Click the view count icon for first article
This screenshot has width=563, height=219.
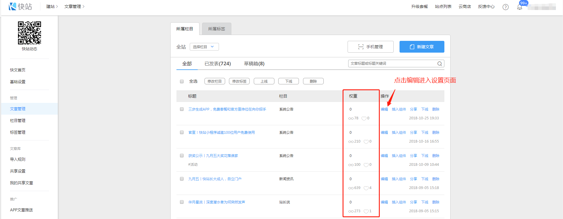[351, 118]
